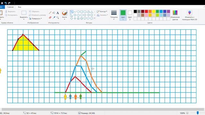Pick the black color swatch
This screenshot has height=115, width=205.
coord(135,11)
